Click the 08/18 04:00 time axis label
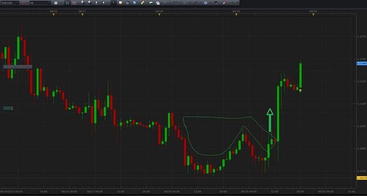The width and height of the screenshot is (367, 196). point(172,191)
